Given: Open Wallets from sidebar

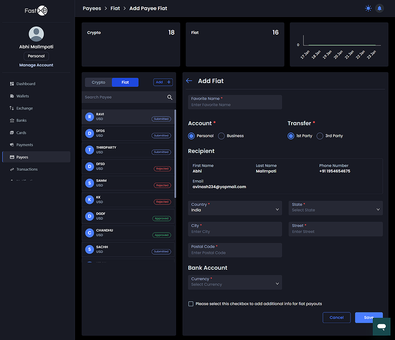Looking at the screenshot, I should coord(23,96).
